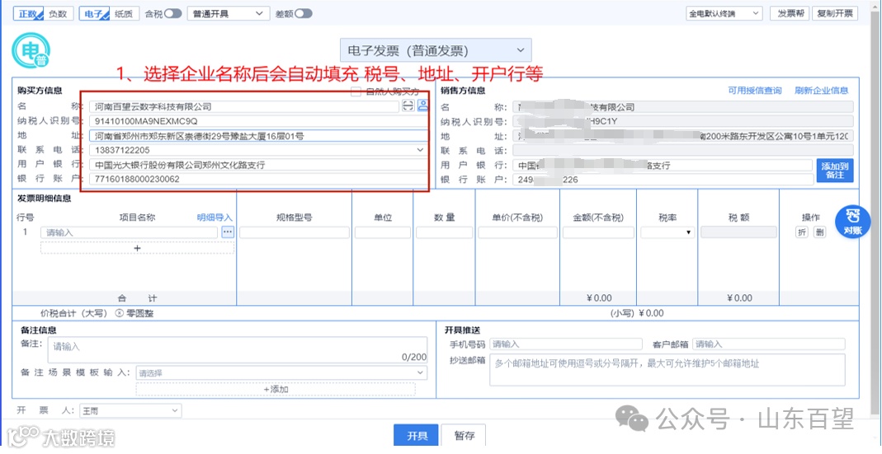The height and width of the screenshot is (454, 882).
Task: Select 负数 invoice option
Action: coord(58,14)
